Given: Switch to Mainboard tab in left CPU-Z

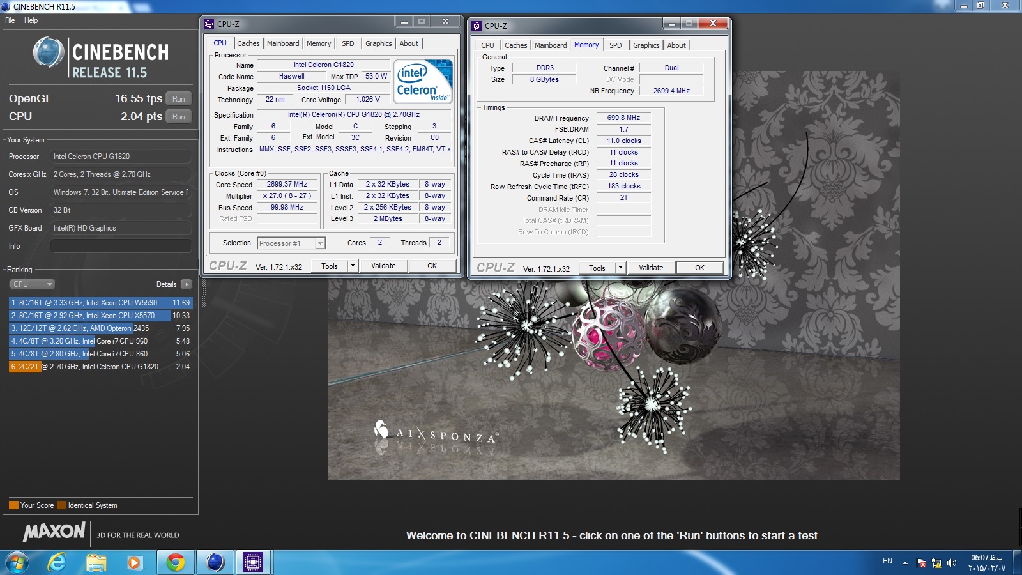Looking at the screenshot, I should (x=283, y=43).
